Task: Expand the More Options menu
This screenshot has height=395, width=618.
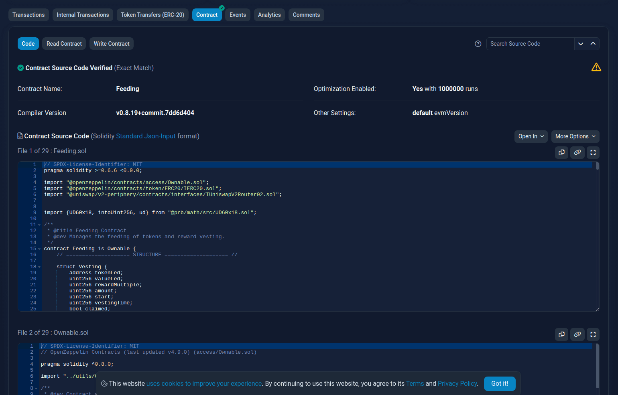Action: (x=575, y=136)
